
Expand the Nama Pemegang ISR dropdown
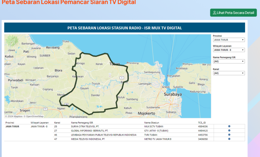(x=229, y=61)
